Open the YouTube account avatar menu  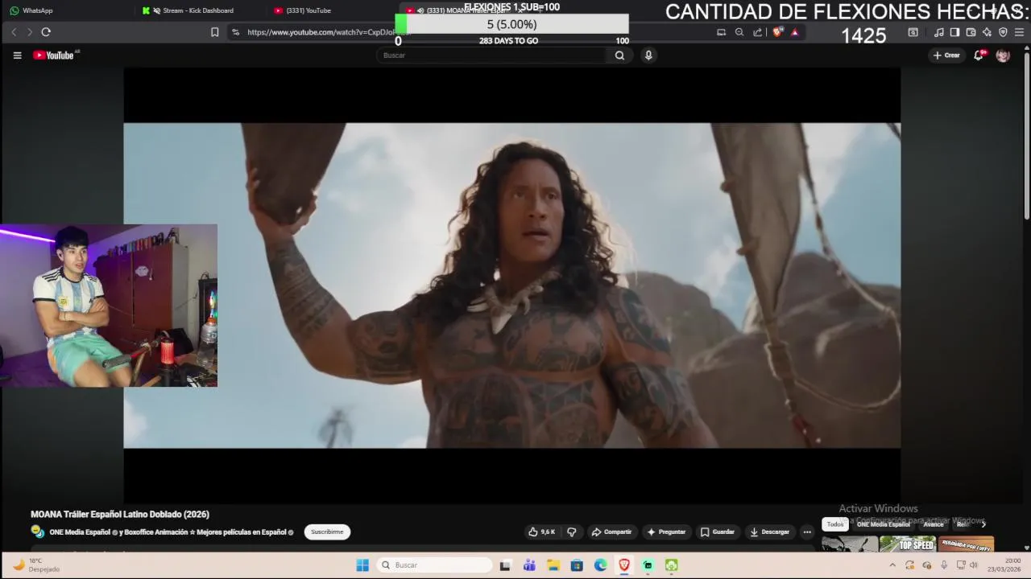click(1003, 55)
